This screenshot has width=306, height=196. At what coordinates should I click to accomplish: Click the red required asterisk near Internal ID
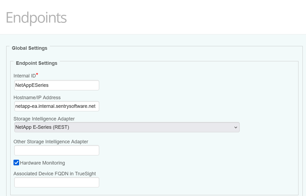(37, 74)
